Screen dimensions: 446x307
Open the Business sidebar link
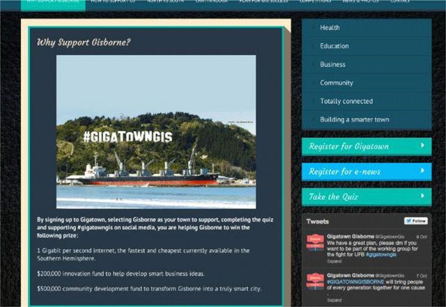[332, 65]
